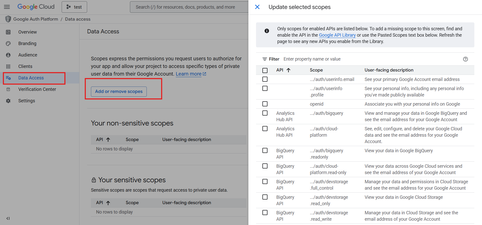The image size is (482, 225).
Task: Click the Clients grid icon
Action: [x=8, y=66]
